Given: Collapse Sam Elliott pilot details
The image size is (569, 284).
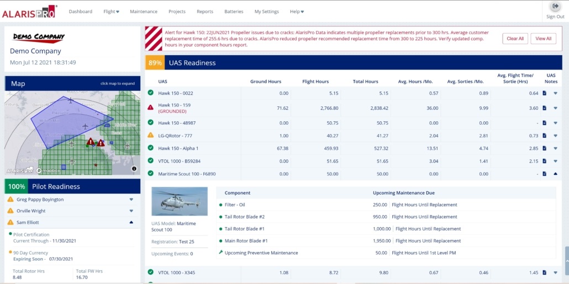Looking at the screenshot, I should click(x=131, y=222).
